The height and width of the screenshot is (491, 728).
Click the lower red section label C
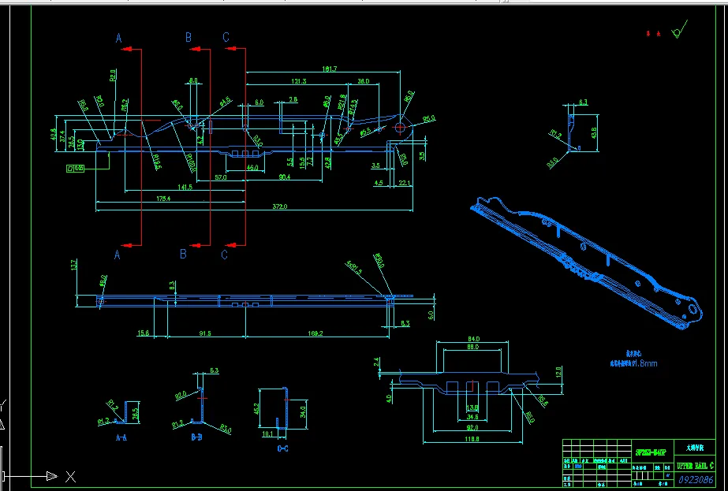[226, 254]
